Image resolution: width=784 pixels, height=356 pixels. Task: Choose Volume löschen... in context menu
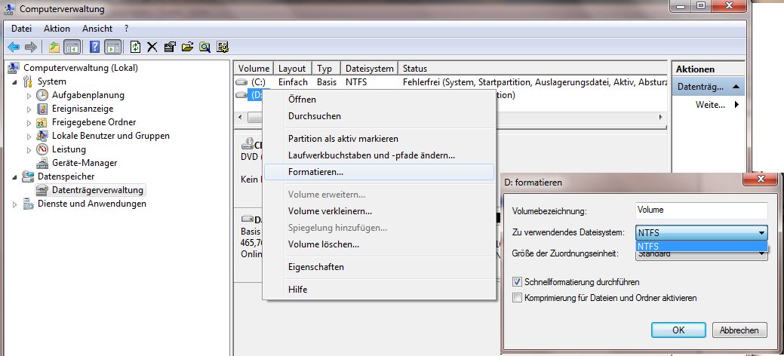coord(379,244)
